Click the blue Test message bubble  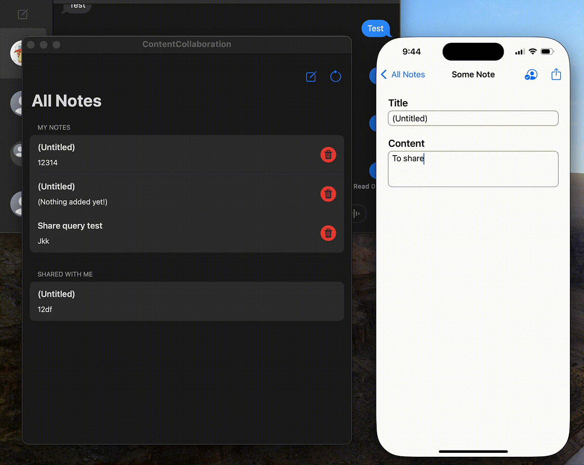tap(376, 29)
